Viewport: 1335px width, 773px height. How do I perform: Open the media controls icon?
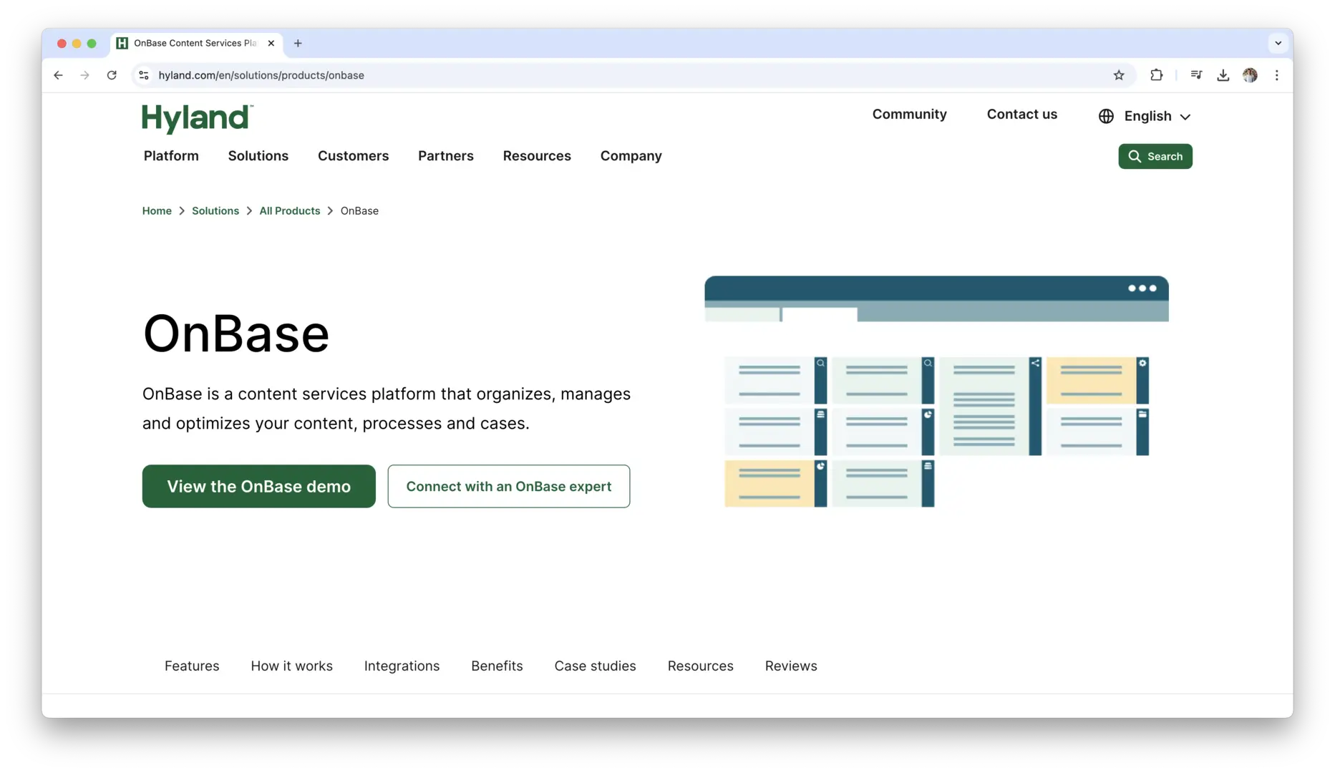[1196, 75]
